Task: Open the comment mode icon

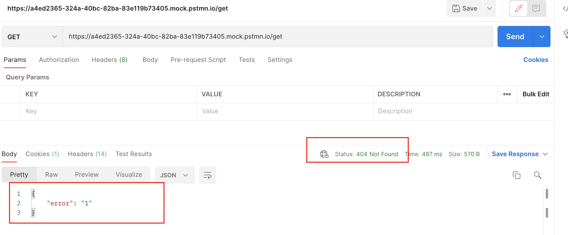Action: click(536, 8)
